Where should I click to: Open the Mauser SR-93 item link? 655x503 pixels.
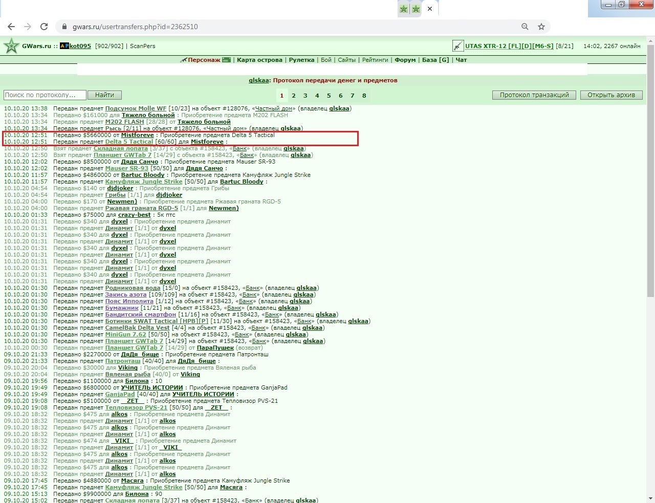tap(126, 168)
